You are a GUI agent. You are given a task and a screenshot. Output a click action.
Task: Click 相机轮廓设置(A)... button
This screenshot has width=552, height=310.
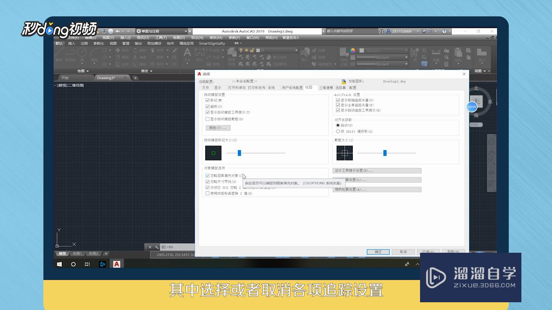377,189
